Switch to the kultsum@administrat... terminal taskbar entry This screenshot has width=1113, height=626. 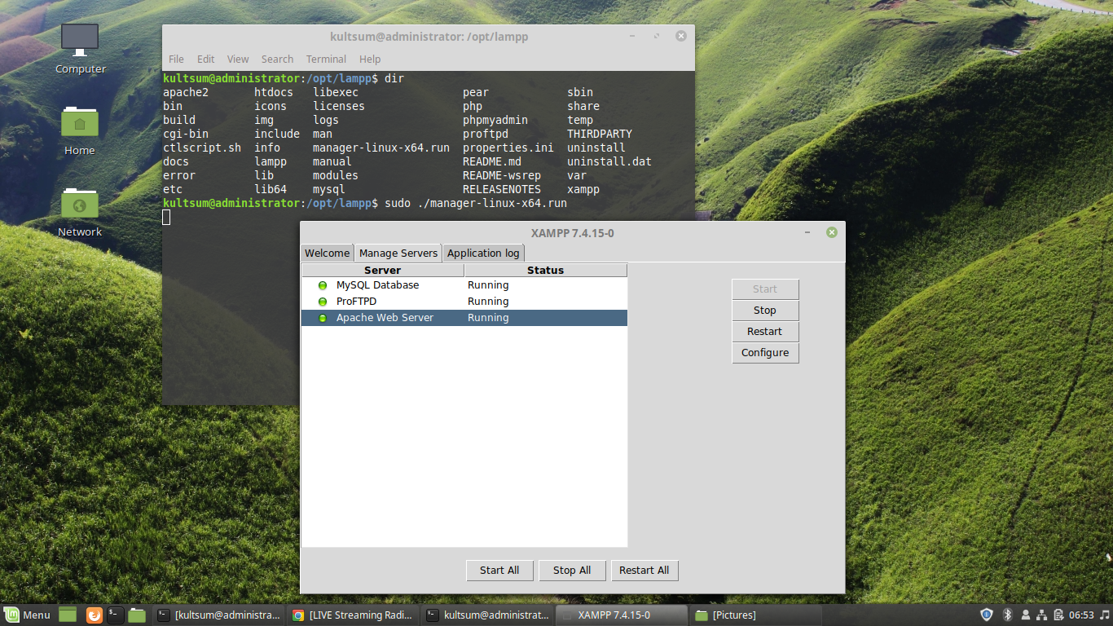pos(488,615)
